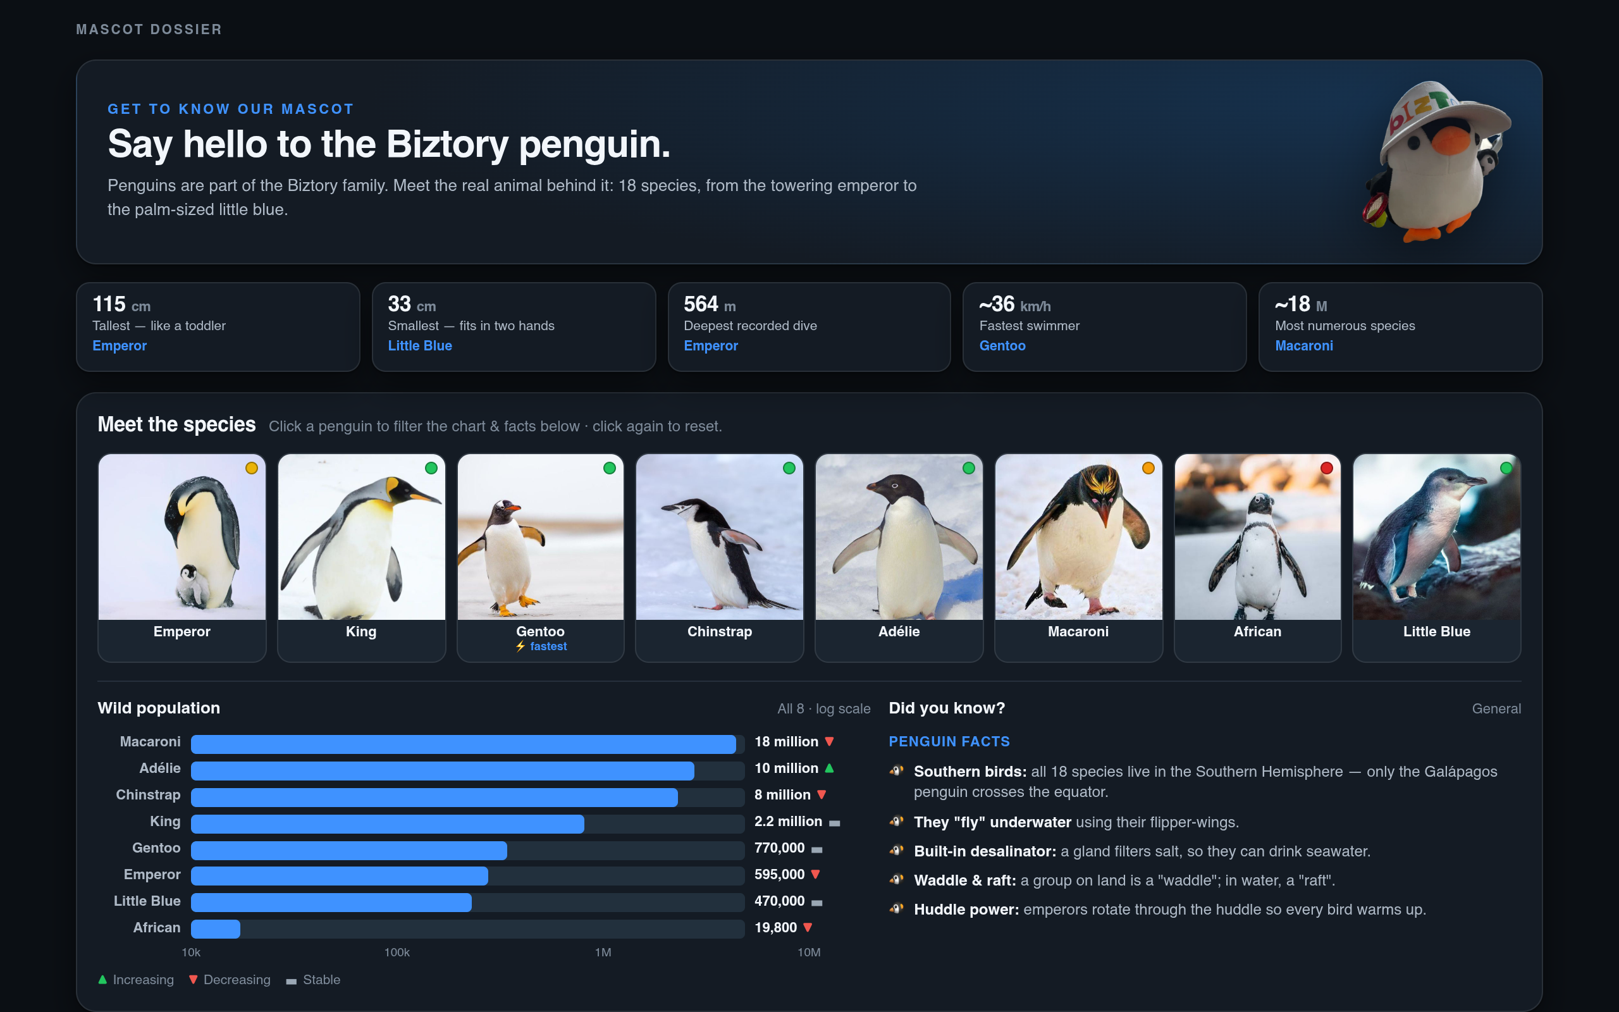Click the "All 8 · log scale" label
Screen dimensions: 1619x1012
click(x=823, y=708)
